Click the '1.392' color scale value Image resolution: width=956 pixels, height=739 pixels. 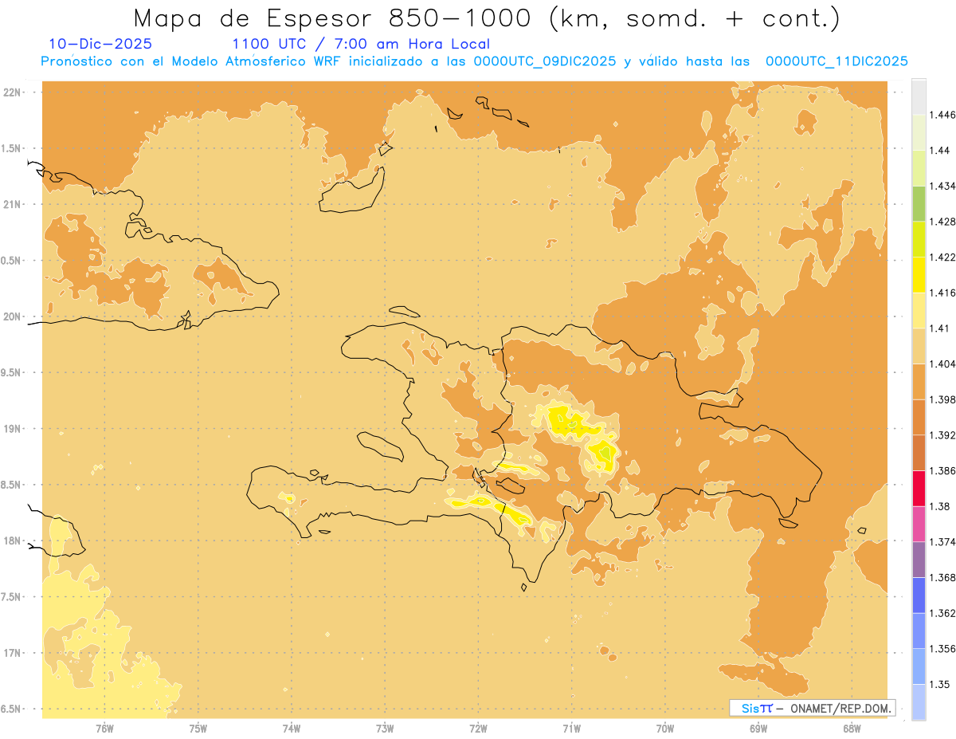pyautogui.click(x=943, y=435)
